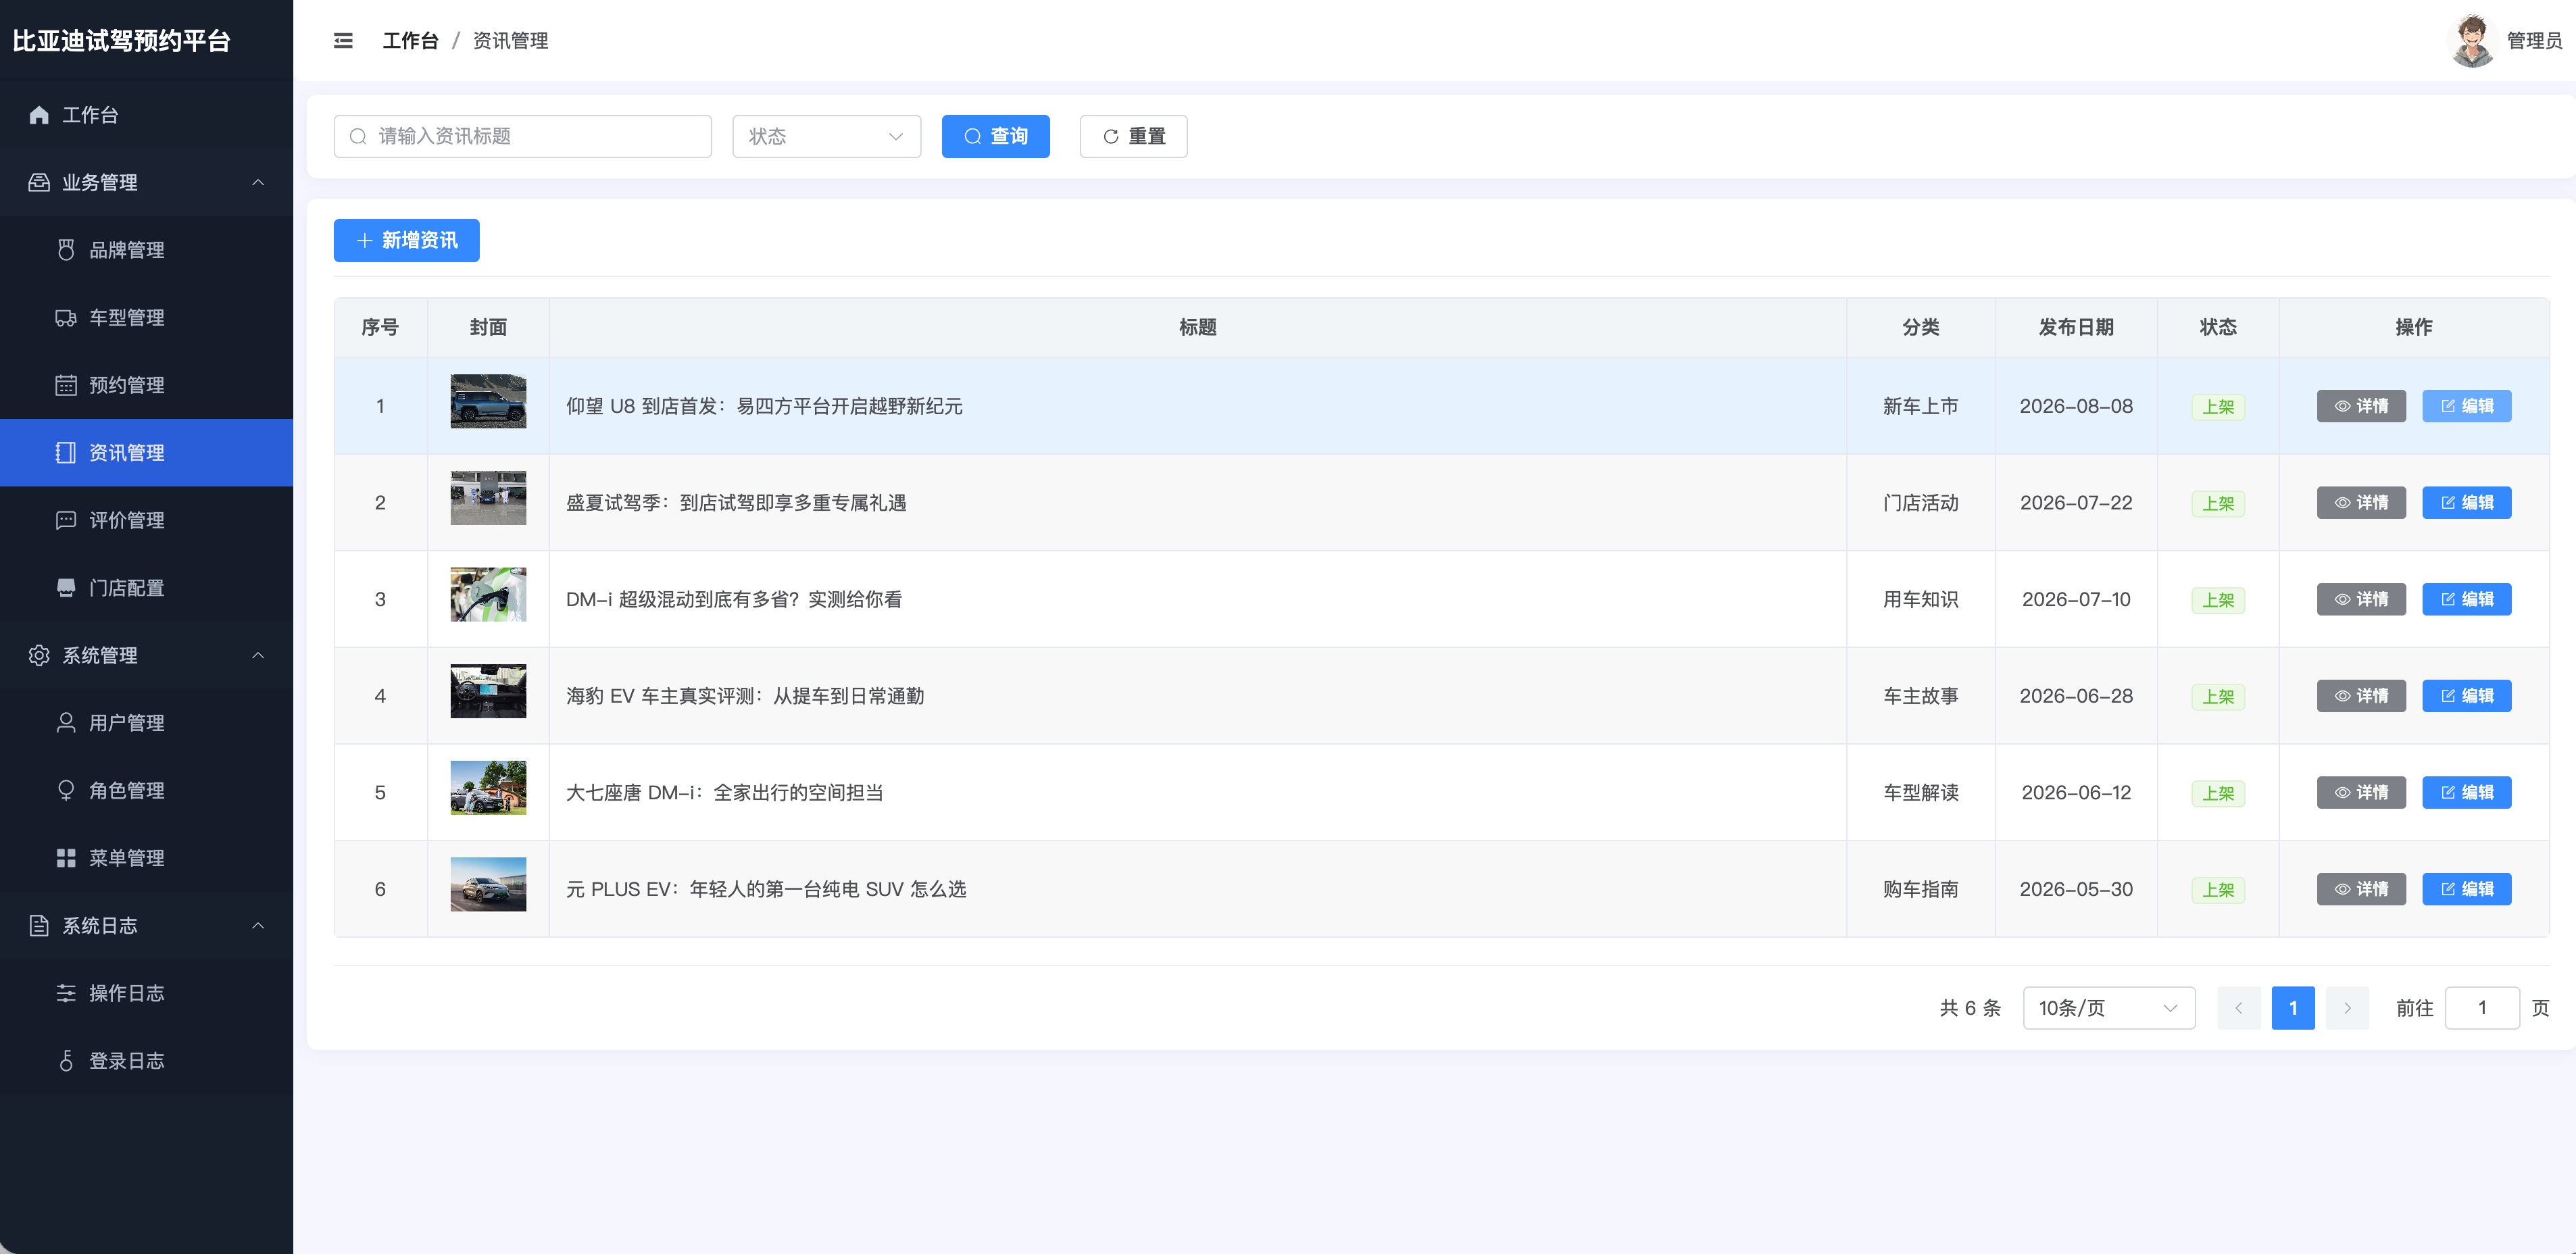This screenshot has width=2576, height=1254.
Task: Open the admin avatar profile menu
Action: (x=2472, y=41)
